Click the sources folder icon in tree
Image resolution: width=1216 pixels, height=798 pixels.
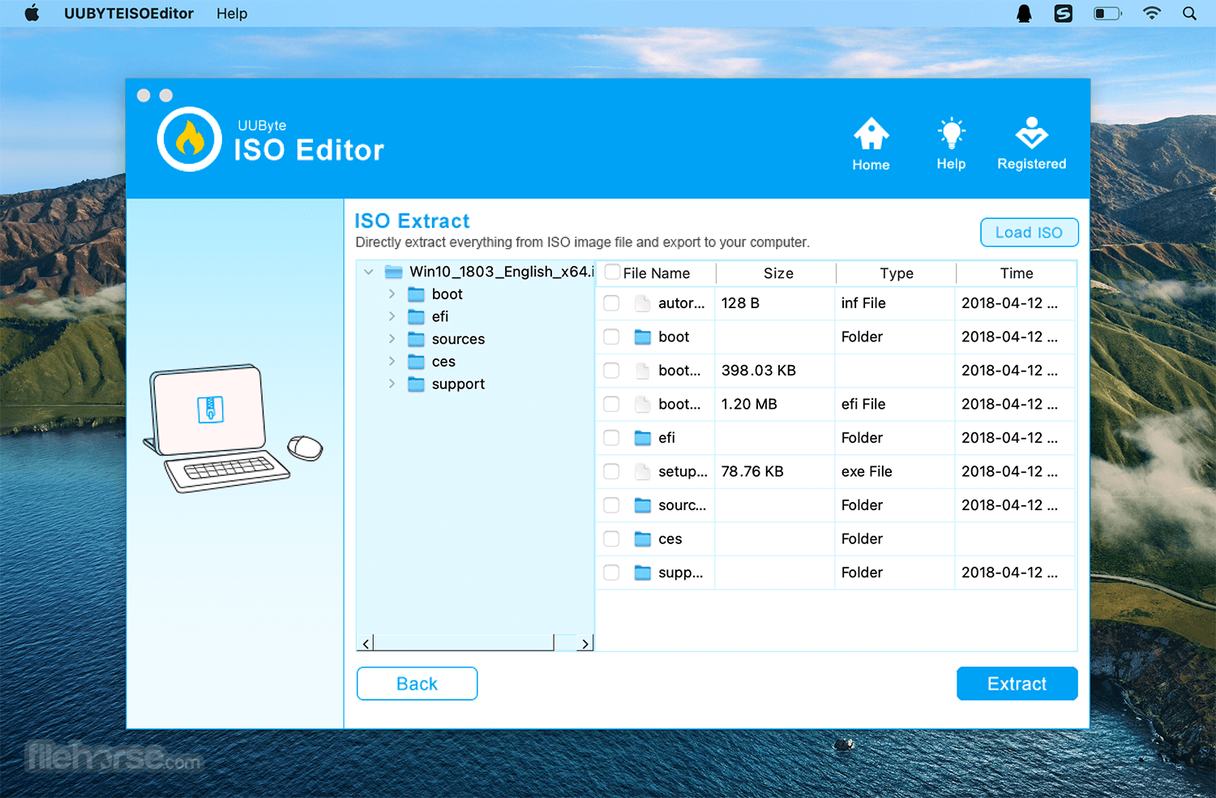coord(416,339)
